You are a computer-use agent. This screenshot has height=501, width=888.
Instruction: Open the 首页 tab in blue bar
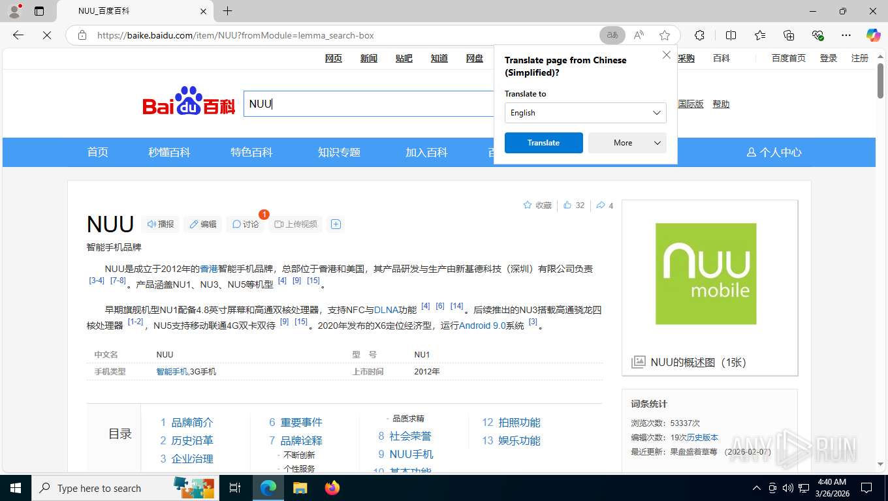tap(98, 152)
